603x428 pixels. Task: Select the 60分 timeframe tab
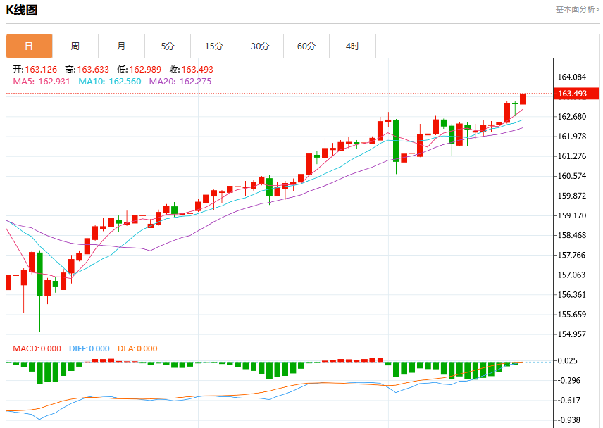pos(306,46)
